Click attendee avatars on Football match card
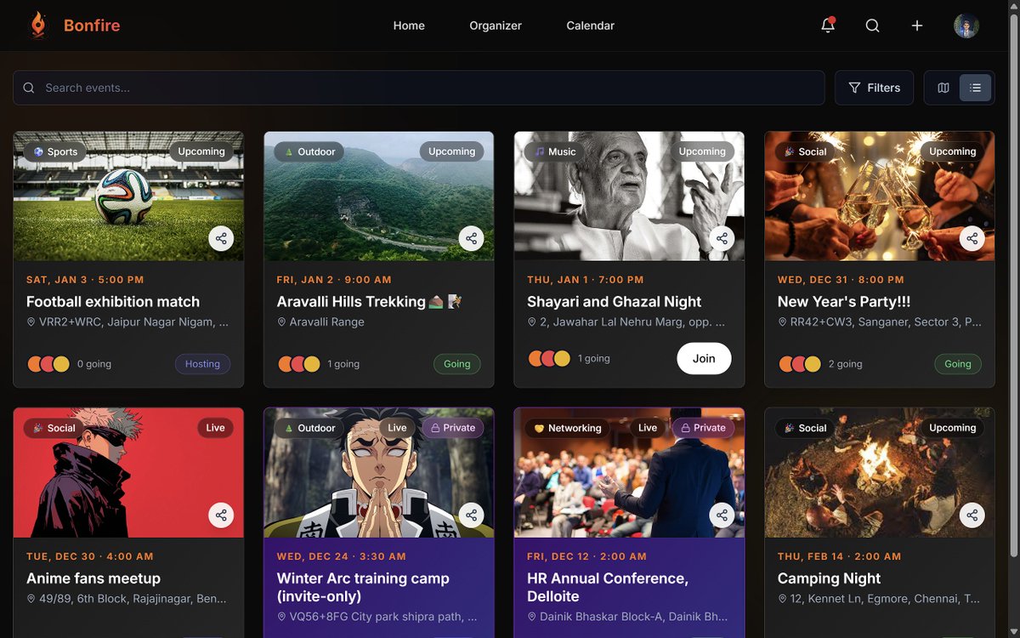This screenshot has height=638, width=1020. 48,364
